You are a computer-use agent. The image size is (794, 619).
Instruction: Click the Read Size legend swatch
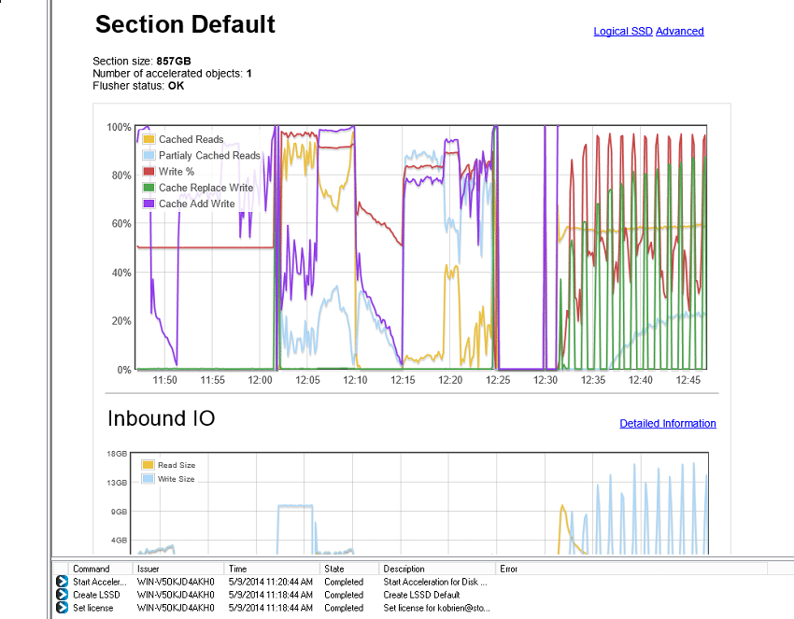[148, 465]
